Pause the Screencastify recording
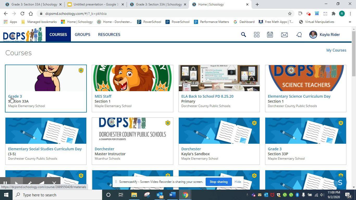The width and height of the screenshot is (356, 200). click(5, 183)
